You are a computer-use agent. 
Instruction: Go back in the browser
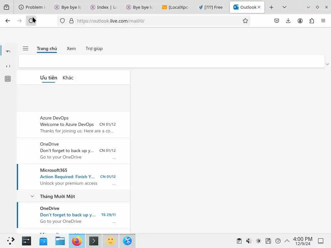click(8, 21)
